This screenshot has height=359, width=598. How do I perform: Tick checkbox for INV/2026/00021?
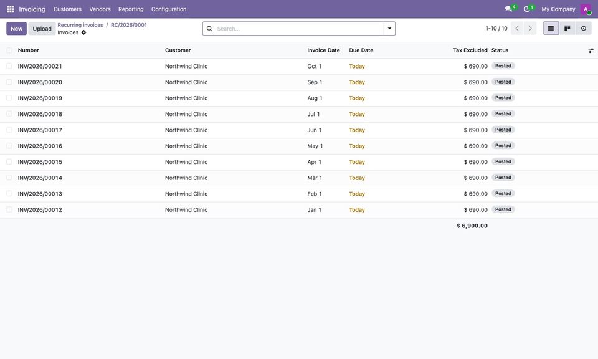click(x=9, y=66)
